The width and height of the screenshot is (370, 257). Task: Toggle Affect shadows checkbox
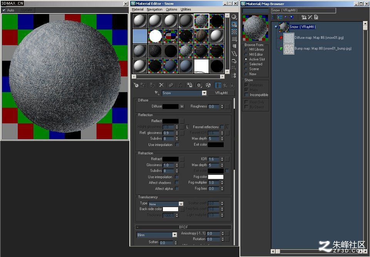pyautogui.click(x=177, y=182)
